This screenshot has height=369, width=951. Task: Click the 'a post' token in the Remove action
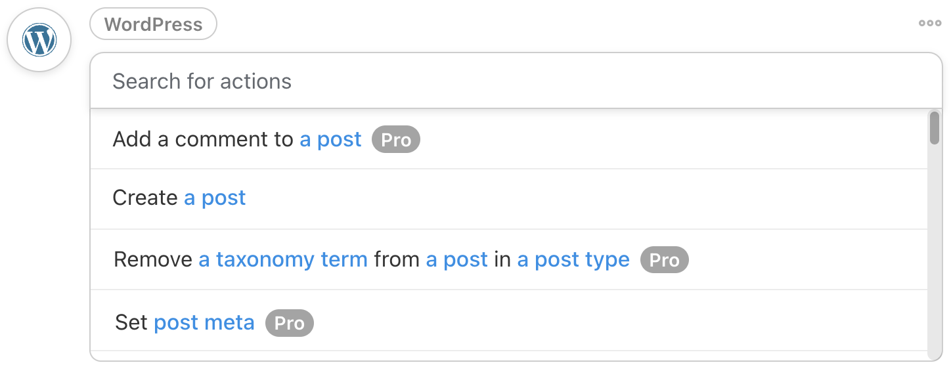[456, 260]
